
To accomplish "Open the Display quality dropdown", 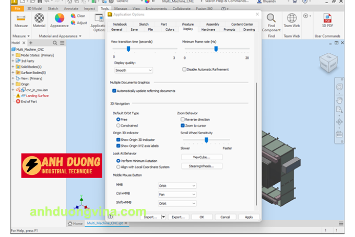I will tap(134, 70).
